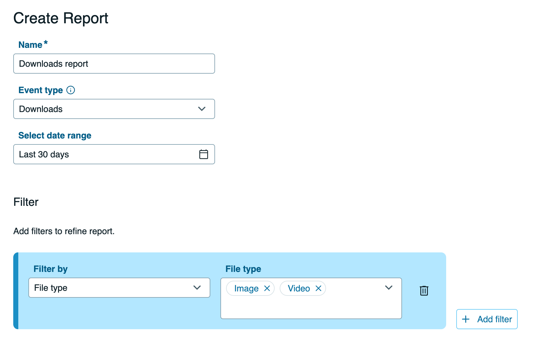Click the Event type info icon

(71, 90)
